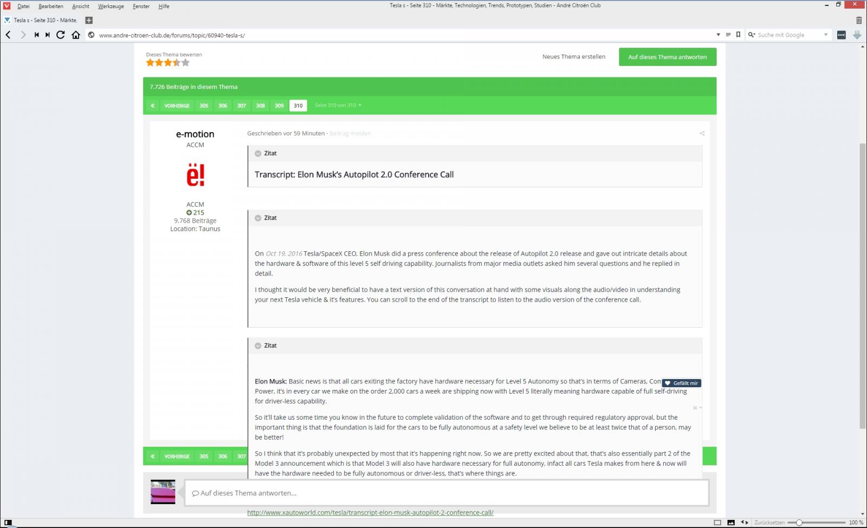Open the Werkzeuge menu

111,6
